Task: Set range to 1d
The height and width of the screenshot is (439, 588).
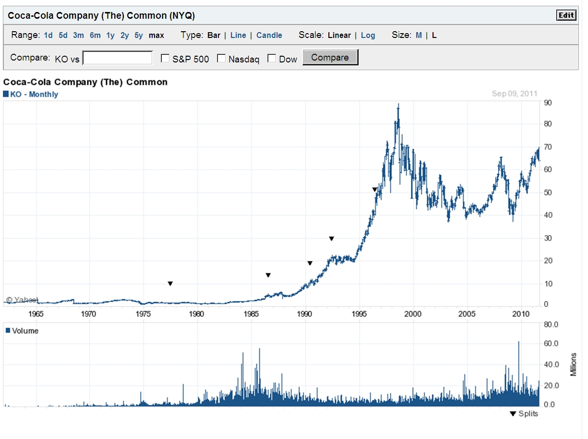Action: pos(48,35)
